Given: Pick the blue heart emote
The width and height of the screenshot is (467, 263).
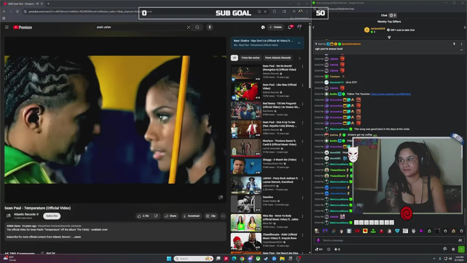Looking at the screenshot, I should [x=397, y=231].
